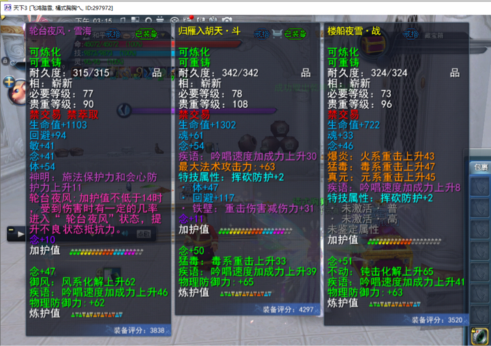Click the 戒指 tag on 楼船夜雪·战 tooltip
The height and width of the screenshot is (346, 491).
coord(411,33)
